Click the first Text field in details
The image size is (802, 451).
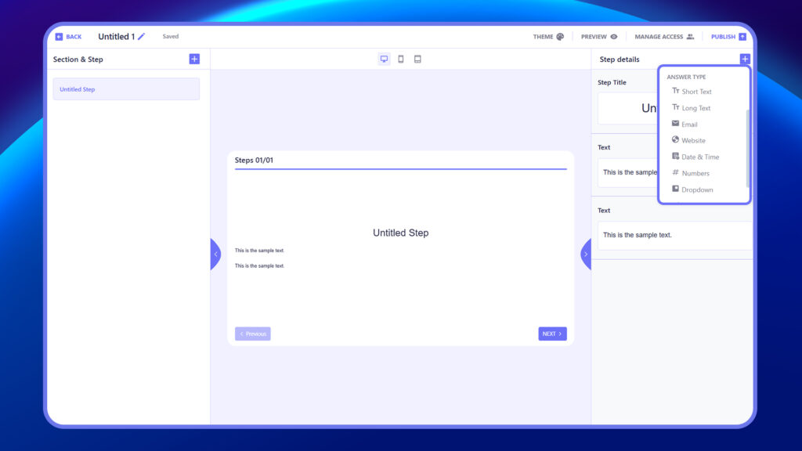coord(628,172)
